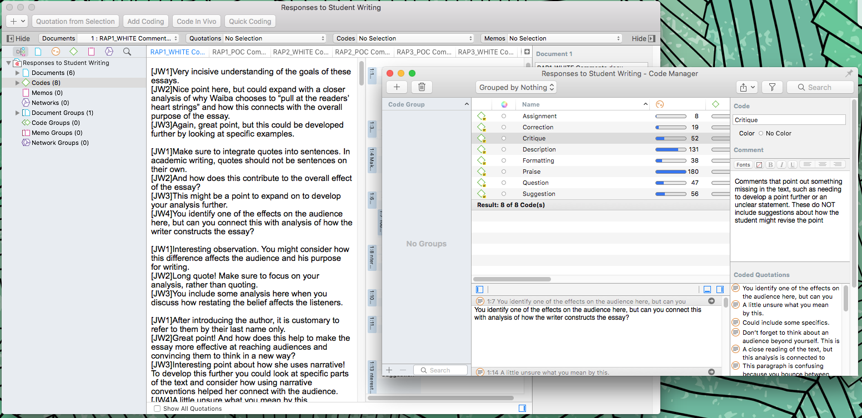Open the filter funnel icon in Code Manager

coord(772,87)
